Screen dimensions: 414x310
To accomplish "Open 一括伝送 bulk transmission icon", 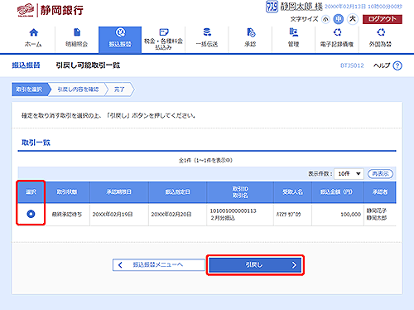I will click(x=207, y=32).
